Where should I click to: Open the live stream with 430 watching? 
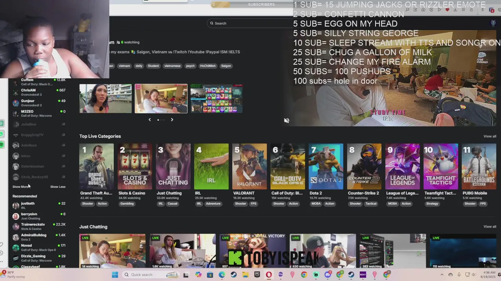323,251
